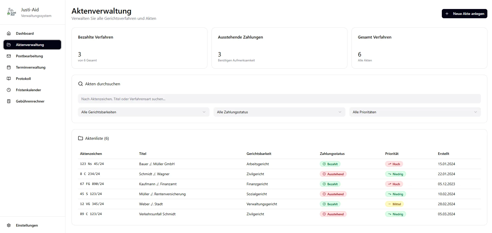The height and width of the screenshot is (233, 492).
Task: Click the Mittel priority badge
Action: [394, 204]
